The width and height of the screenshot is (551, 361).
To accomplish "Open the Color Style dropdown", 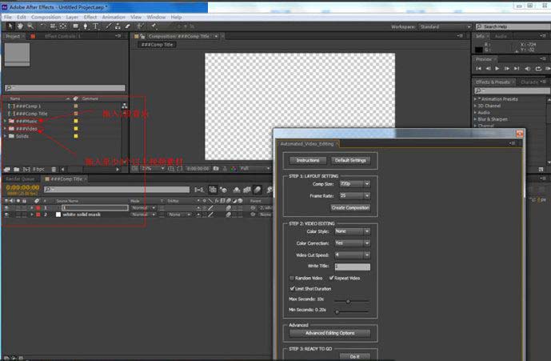I will click(x=353, y=231).
